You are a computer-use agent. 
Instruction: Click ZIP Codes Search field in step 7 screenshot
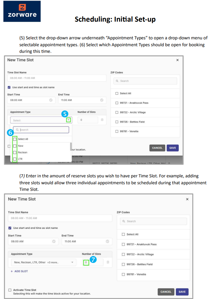pyautogui.click(x=153, y=221)
